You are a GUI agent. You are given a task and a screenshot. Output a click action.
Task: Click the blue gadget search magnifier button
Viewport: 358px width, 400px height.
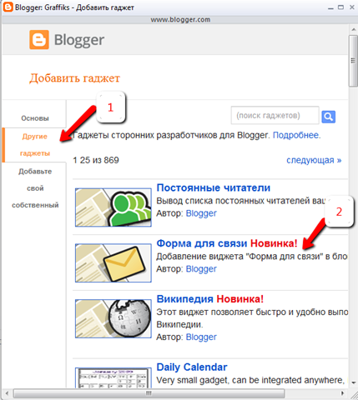pyautogui.click(x=328, y=117)
